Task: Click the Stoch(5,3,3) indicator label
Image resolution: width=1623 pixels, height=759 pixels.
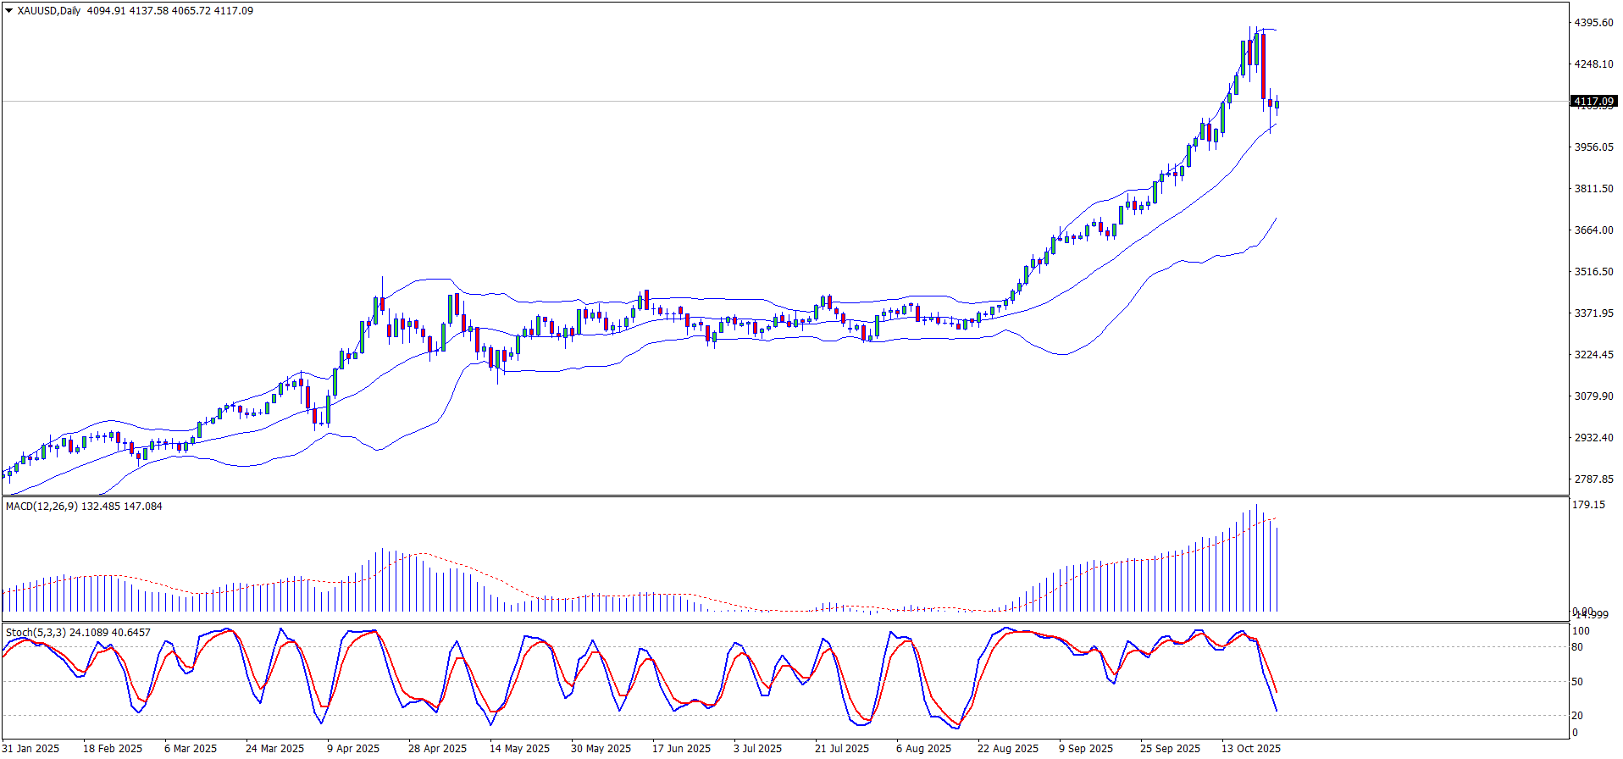Action: pos(36,633)
